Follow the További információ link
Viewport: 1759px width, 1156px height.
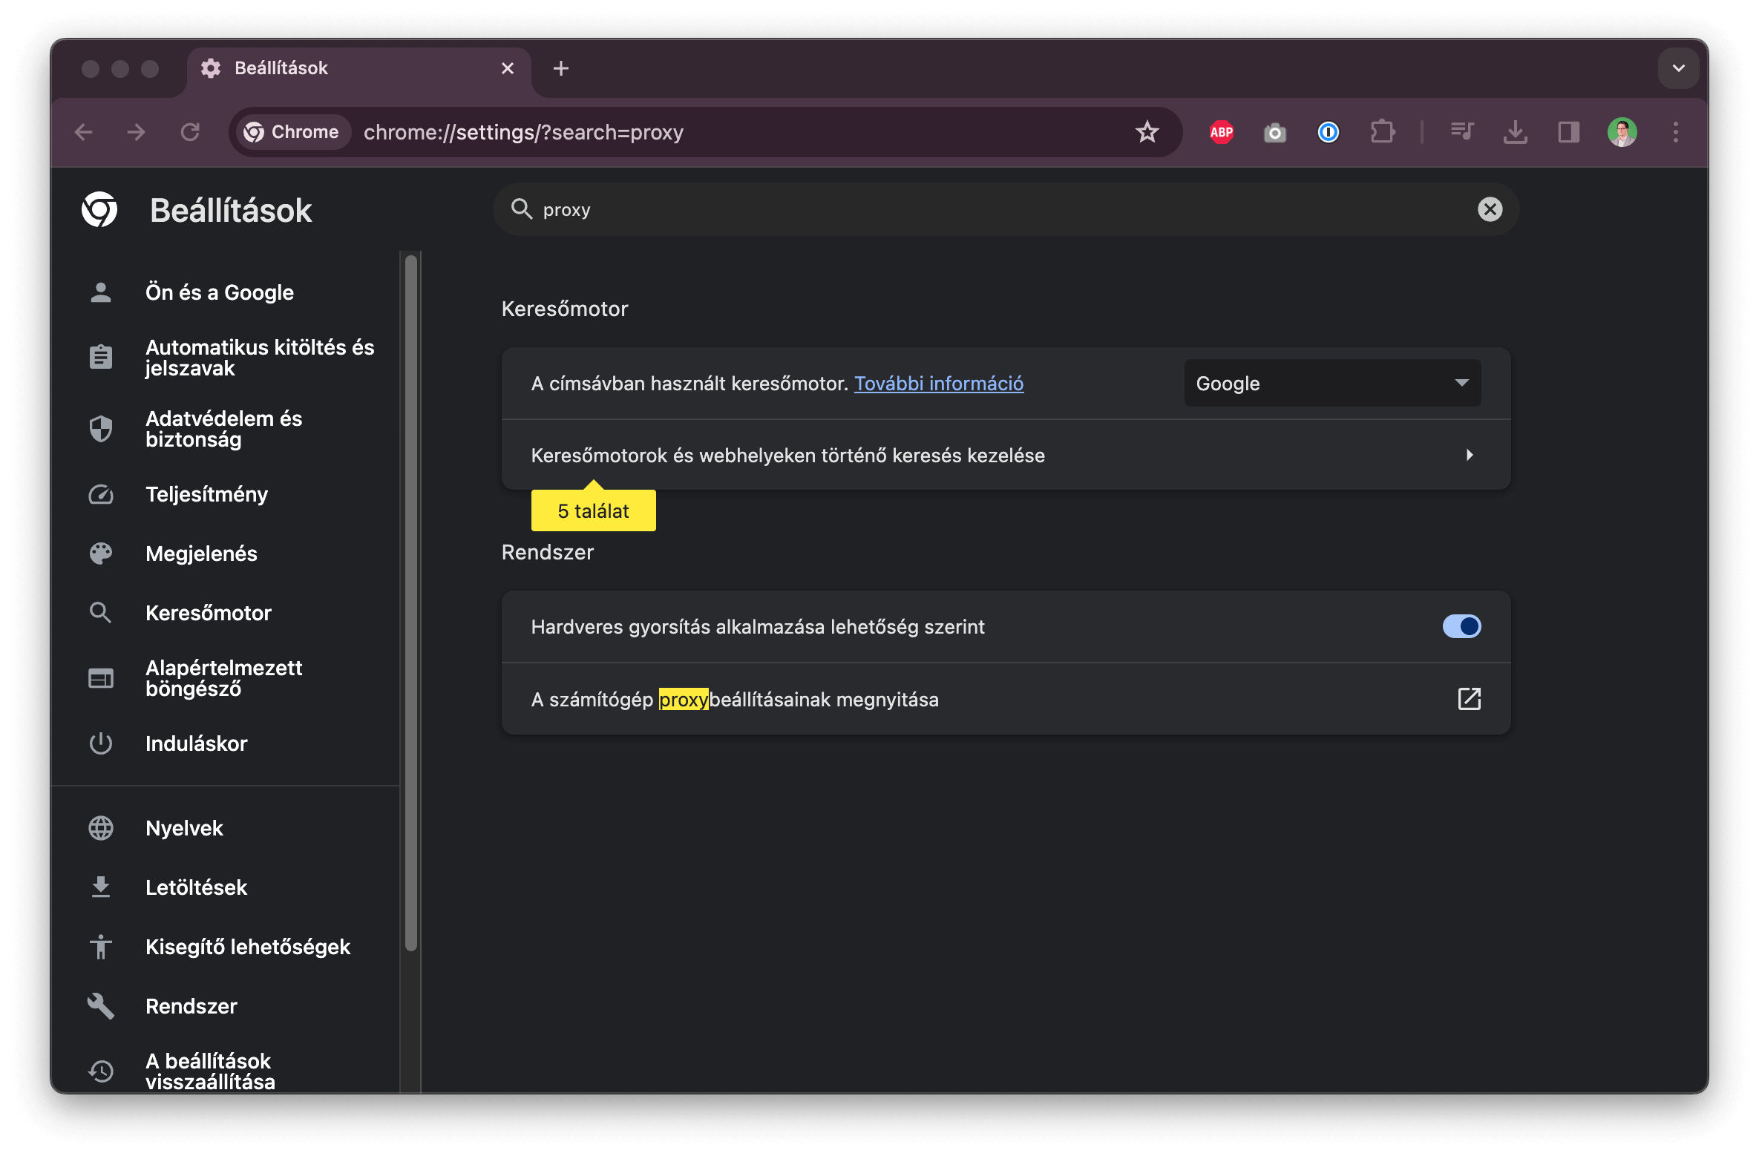point(939,384)
